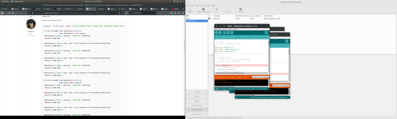The image size is (397, 119).
Task: Click Upload arrow button in Arduino toolbar
Action: [220, 33]
